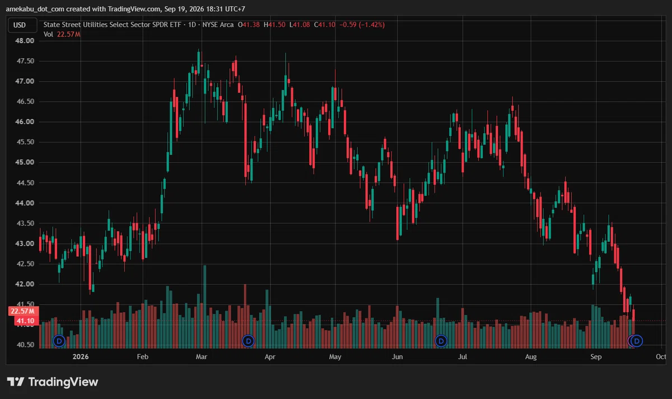Click the Vol indicator legend label
The height and width of the screenshot is (399, 672).
tap(48, 34)
